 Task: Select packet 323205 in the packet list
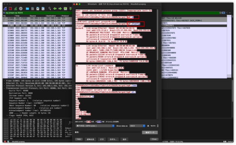click(x=37, y=70)
